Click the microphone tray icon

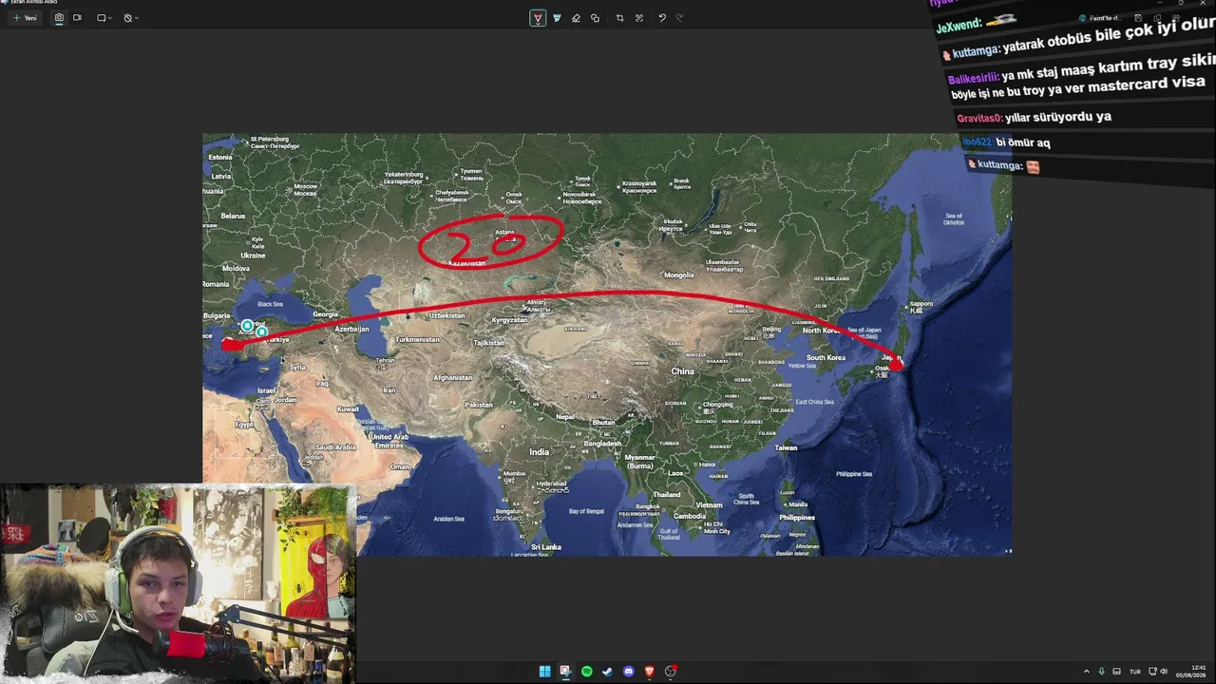click(1101, 672)
